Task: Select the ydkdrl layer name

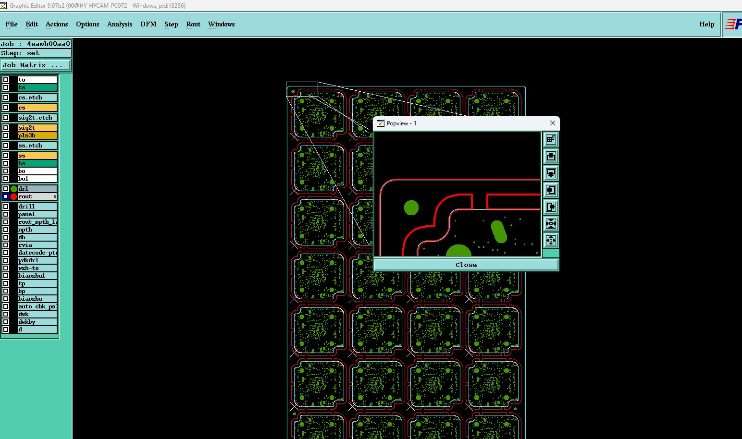Action: (x=37, y=260)
